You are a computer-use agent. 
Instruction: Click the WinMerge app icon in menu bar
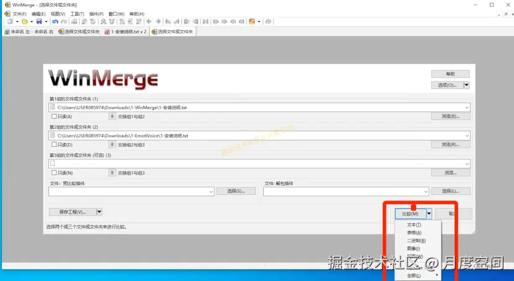click(7, 14)
